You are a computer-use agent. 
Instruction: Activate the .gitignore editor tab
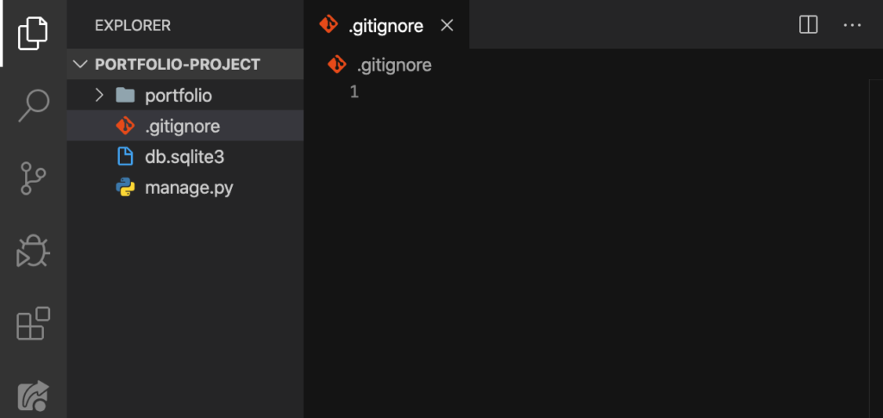click(x=385, y=25)
